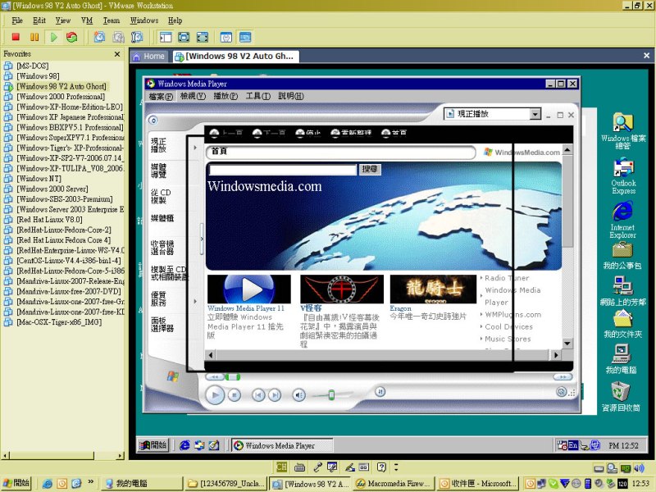Mute the Media Player sound
This screenshot has height=492, width=656.
[x=298, y=394]
